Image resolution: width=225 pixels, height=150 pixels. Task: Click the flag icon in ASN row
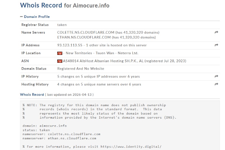click(60, 61)
